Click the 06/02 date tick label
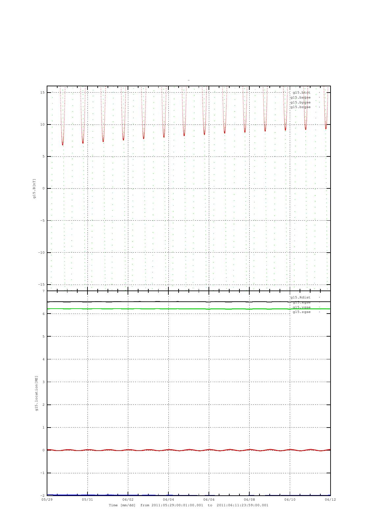The image size is (372, 527). 128,500
